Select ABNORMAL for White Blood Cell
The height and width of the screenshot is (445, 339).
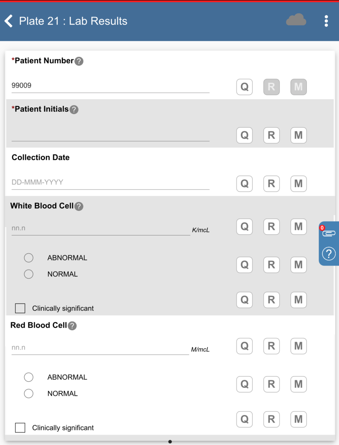(29, 258)
